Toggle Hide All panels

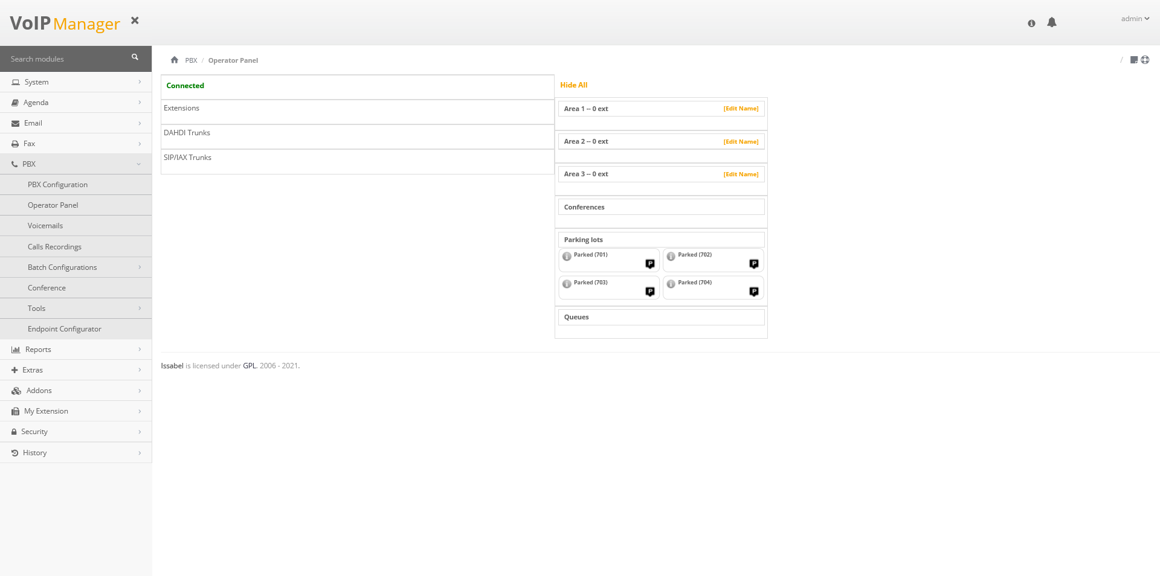click(573, 85)
